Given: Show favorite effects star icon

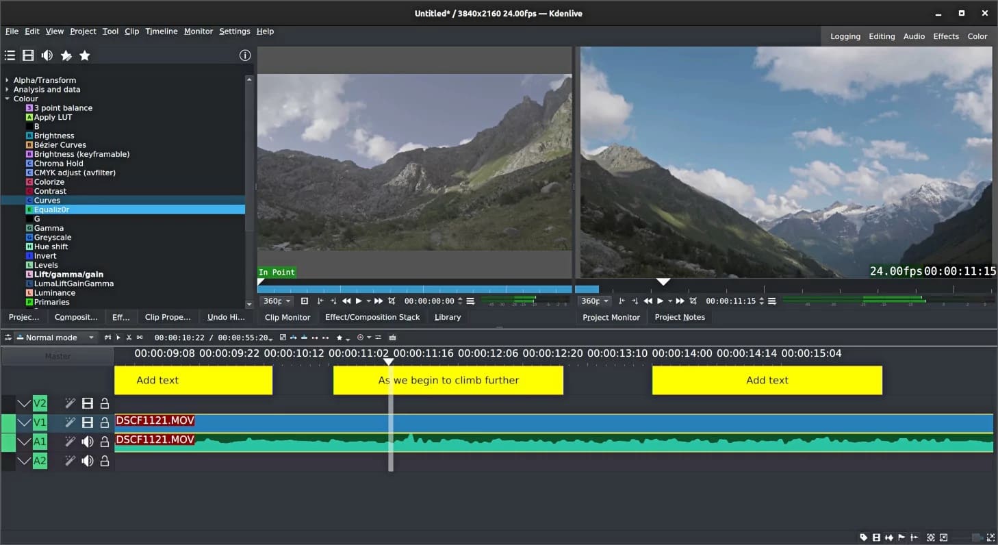Looking at the screenshot, I should point(85,55).
